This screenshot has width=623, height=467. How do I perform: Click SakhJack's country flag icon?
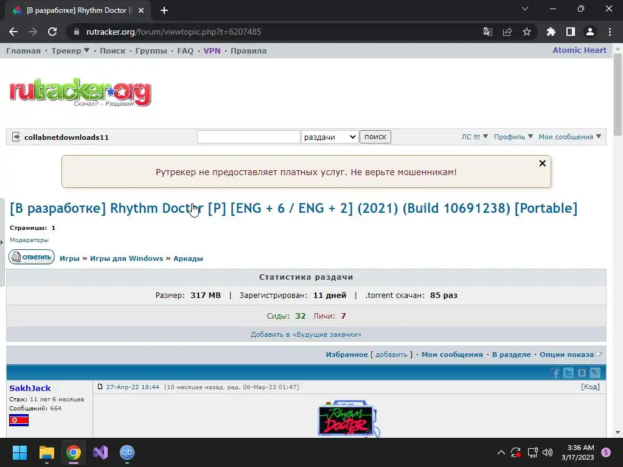click(x=19, y=420)
